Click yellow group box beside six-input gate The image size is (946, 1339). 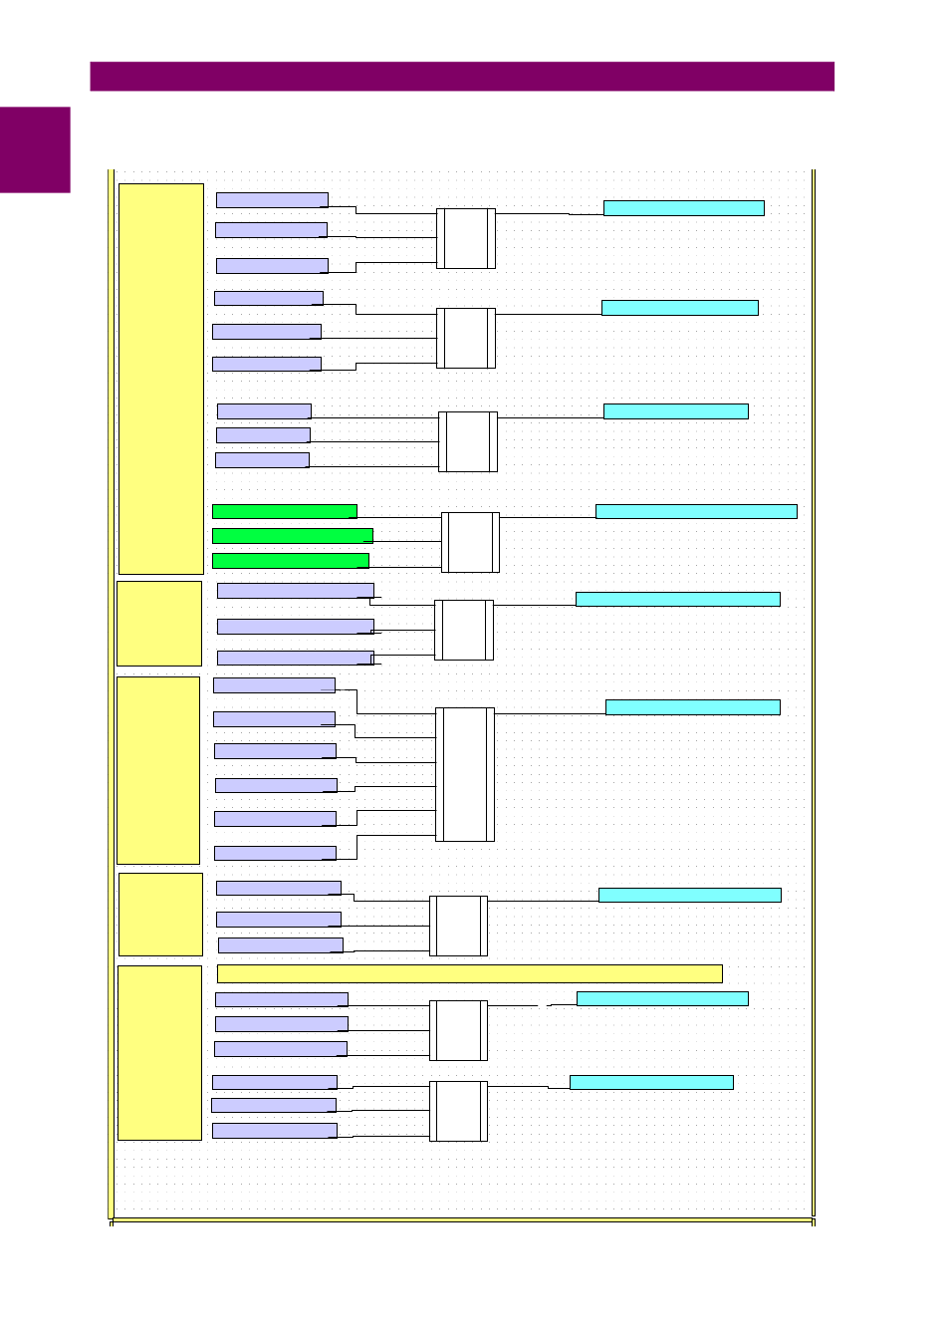158,770
